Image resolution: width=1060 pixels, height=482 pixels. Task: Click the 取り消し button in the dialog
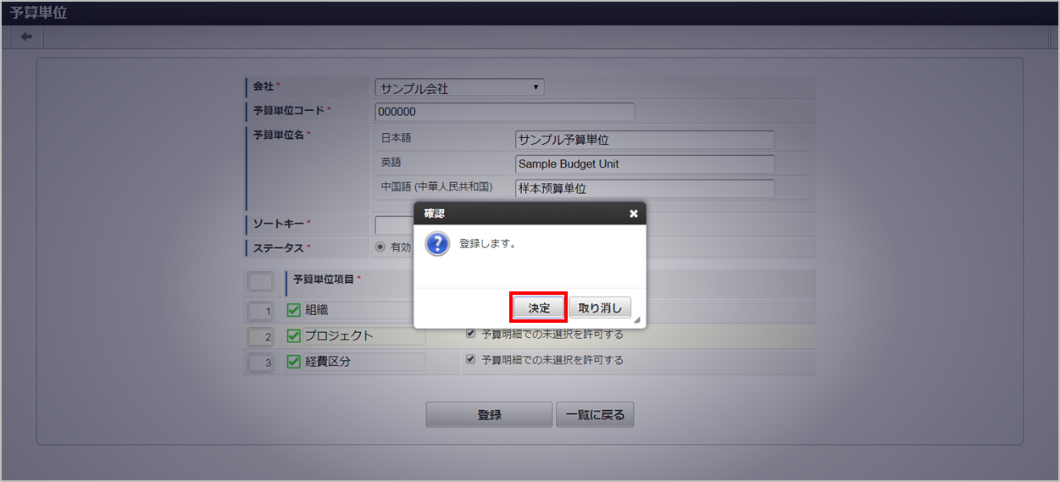click(x=600, y=307)
